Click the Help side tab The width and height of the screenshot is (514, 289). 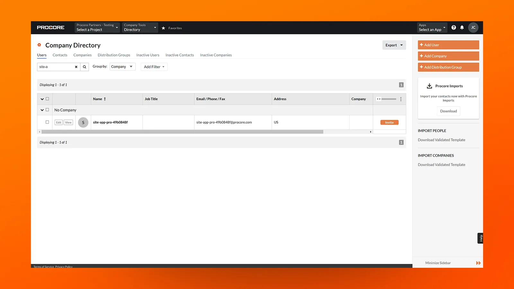click(x=481, y=238)
